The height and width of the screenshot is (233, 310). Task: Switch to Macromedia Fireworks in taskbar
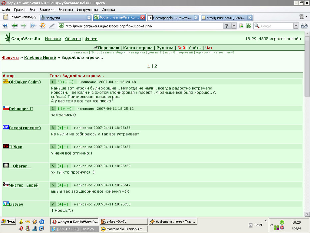pos(124,229)
